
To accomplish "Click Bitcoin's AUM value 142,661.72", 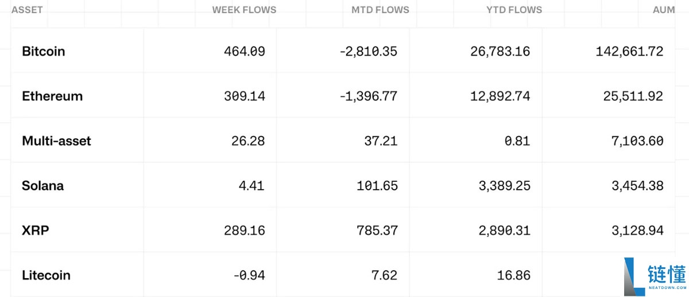I will click(629, 52).
